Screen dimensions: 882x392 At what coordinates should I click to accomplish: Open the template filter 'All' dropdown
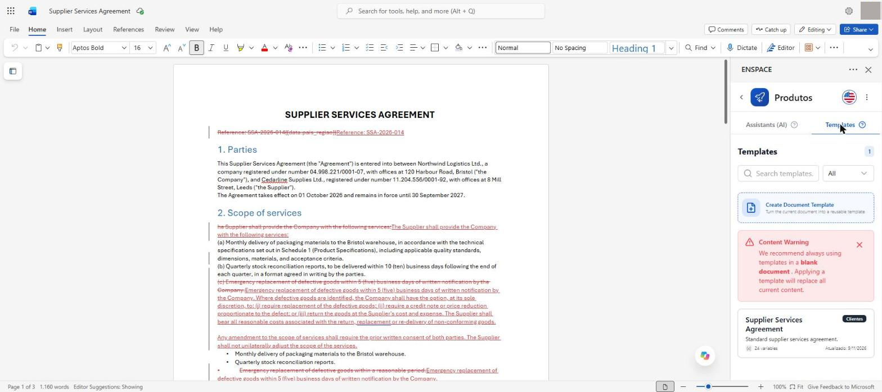point(848,174)
